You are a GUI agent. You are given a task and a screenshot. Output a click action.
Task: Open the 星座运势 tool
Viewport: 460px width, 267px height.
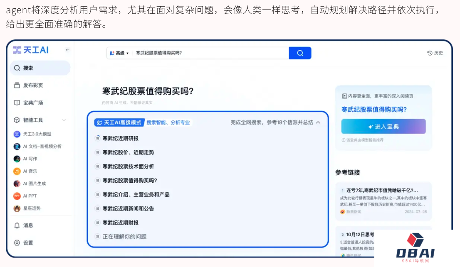pyautogui.click(x=31, y=208)
